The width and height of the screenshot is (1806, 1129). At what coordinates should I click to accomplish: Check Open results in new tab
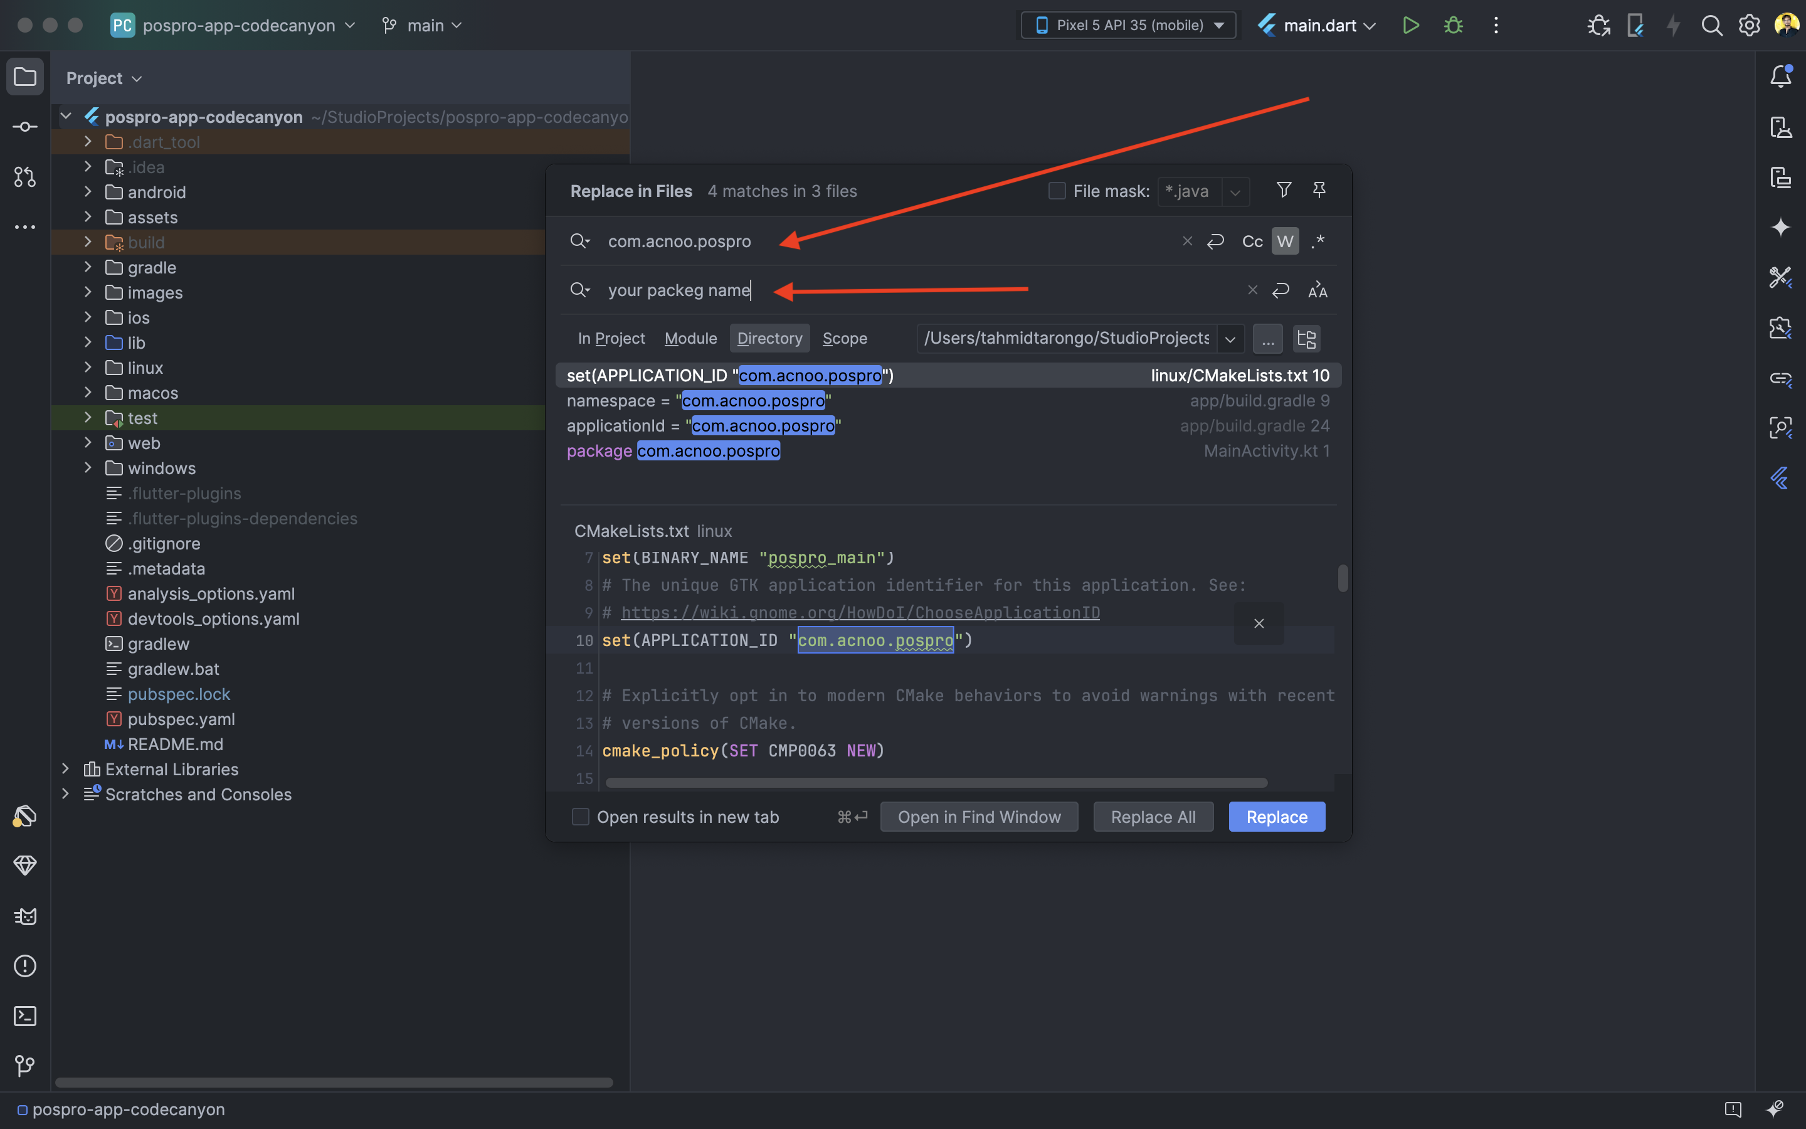click(x=581, y=817)
